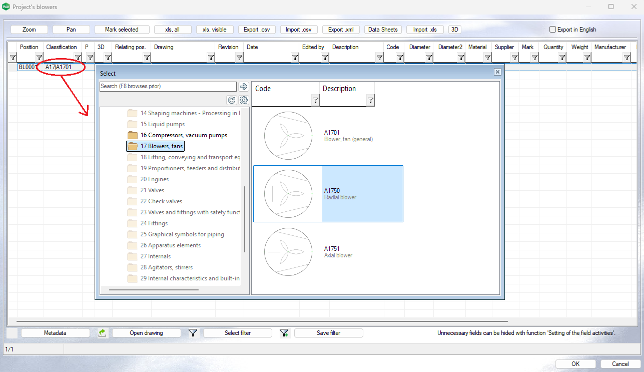Click the search arrow icon beside search field
Screen dimensions: 644x372
pyautogui.click(x=244, y=87)
